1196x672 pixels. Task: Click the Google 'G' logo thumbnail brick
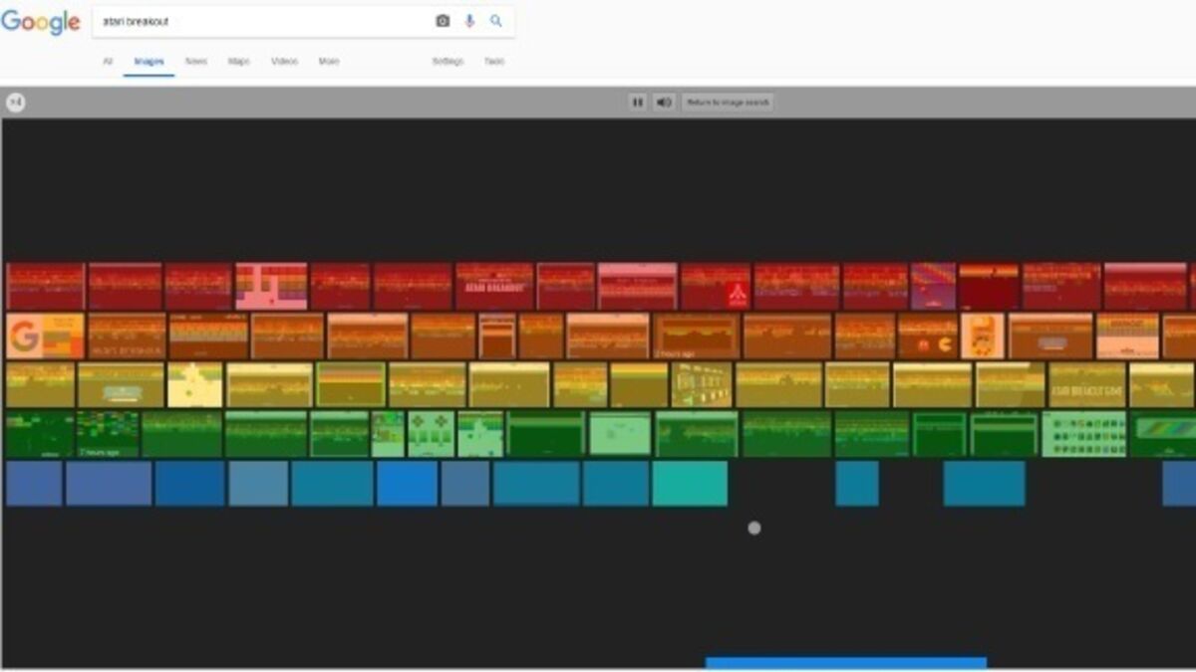[45, 336]
